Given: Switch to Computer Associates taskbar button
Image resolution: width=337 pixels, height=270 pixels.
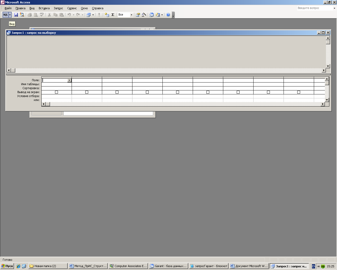Looking at the screenshot, I should (x=128, y=266).
